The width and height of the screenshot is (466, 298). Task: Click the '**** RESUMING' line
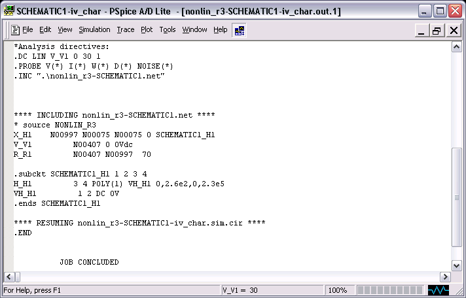pos(139,223)
